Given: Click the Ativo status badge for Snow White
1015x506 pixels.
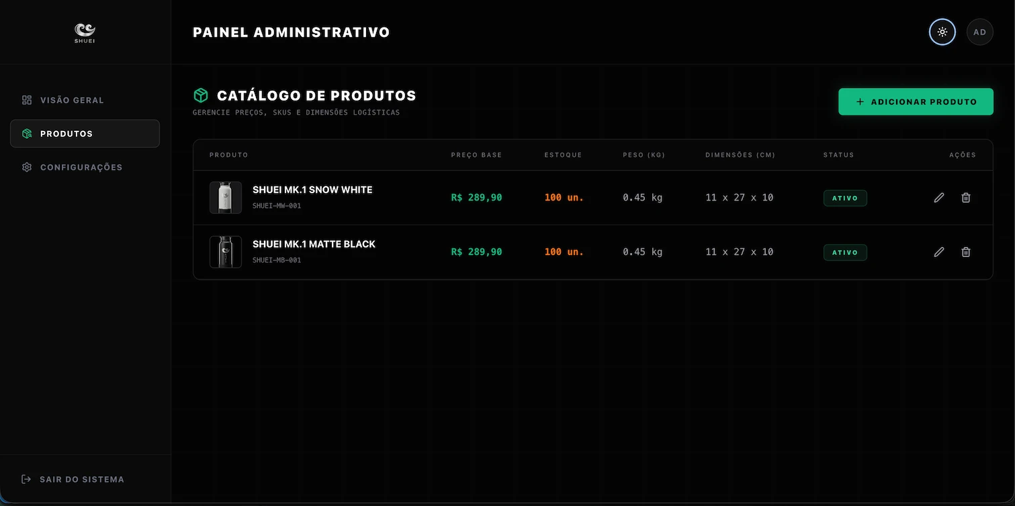Looking at the screenshot, I should pos(845,198).
